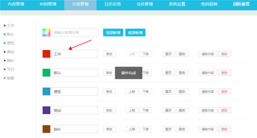The width and height of the screenshot is (257, 138).
Task: Click 上移 for 脑补 row
Action: click(132, 129)
